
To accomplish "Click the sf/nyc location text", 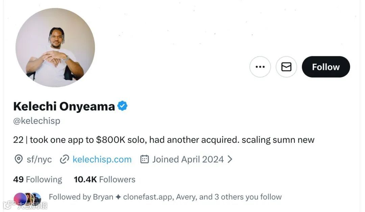I will click(x=39, y=159).
